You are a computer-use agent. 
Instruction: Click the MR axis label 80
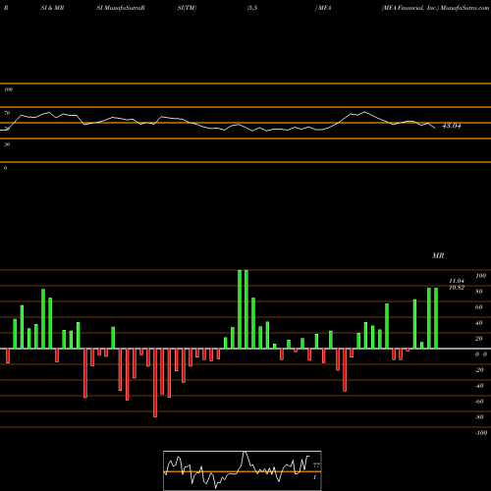point(479,292)
